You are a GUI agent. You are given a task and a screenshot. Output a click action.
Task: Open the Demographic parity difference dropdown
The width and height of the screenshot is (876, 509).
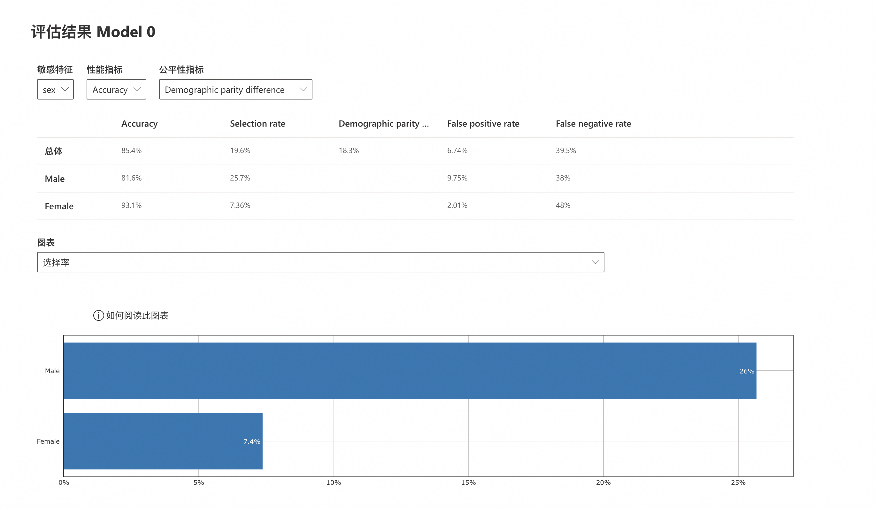pyautogui.click(x=235, y=90)
